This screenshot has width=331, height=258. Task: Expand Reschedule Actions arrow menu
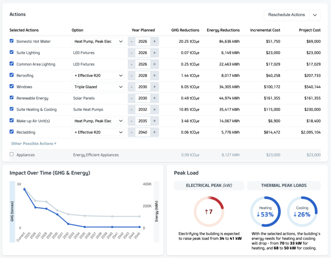click(315, 15)
